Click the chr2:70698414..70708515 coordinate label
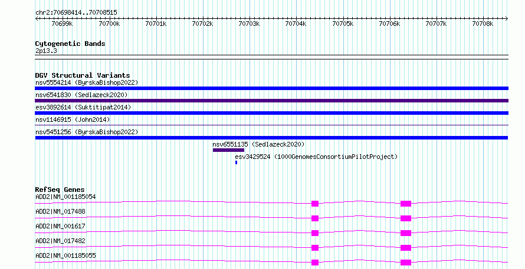Screen dimensions: 525x269 pyautogui.click(x=76, y=12)
